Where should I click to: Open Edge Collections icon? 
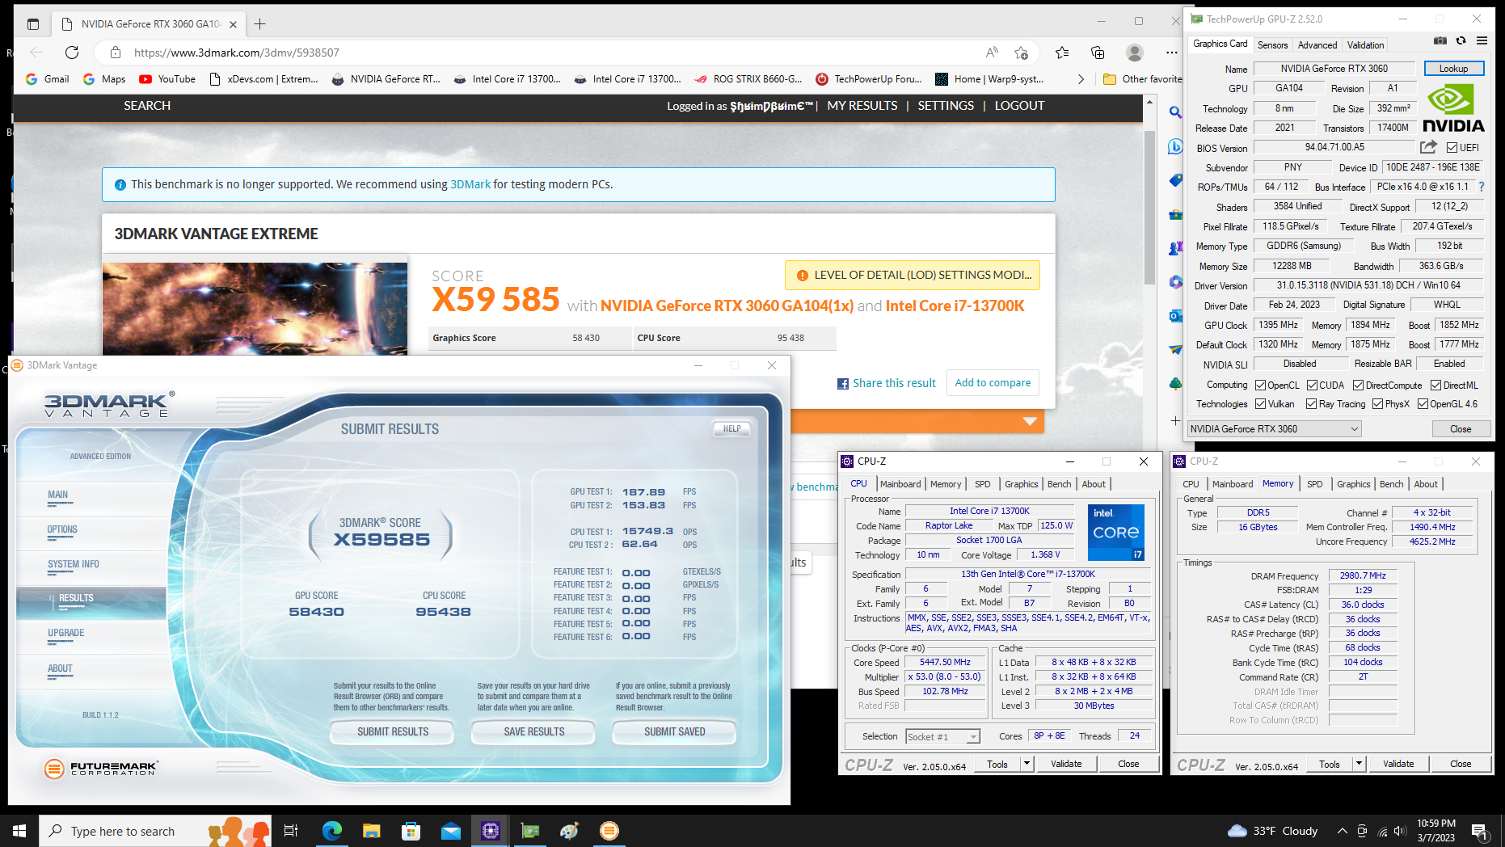click(1098, 53)
